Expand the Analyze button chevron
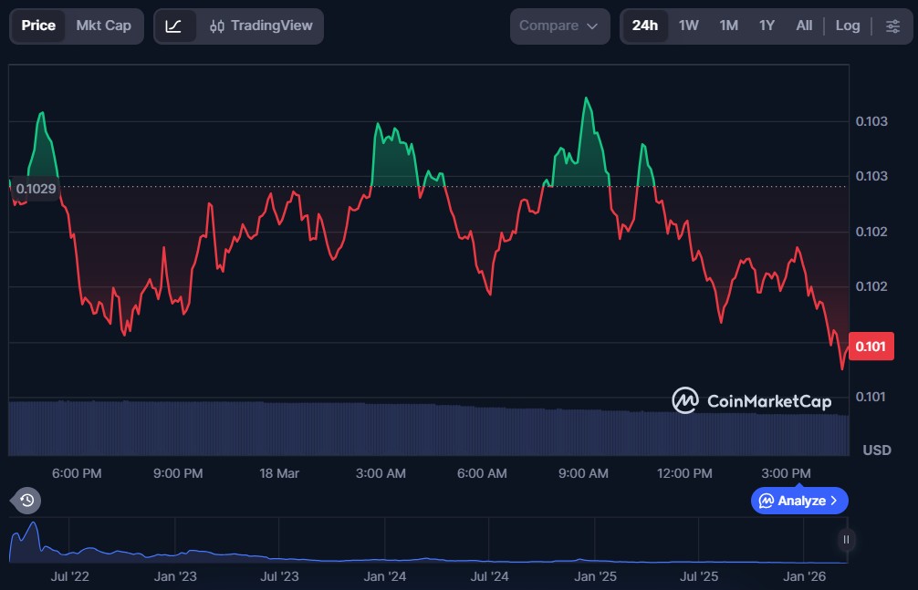 pos(832,501)
